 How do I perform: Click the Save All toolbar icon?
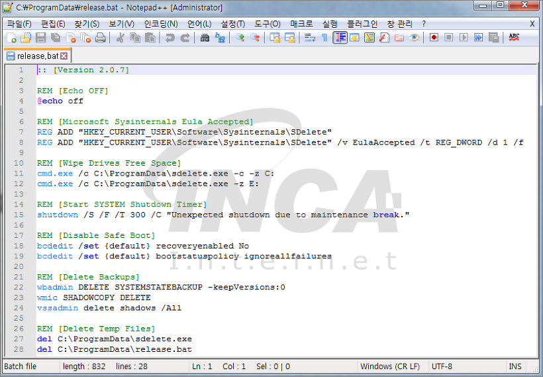point(56,37)
